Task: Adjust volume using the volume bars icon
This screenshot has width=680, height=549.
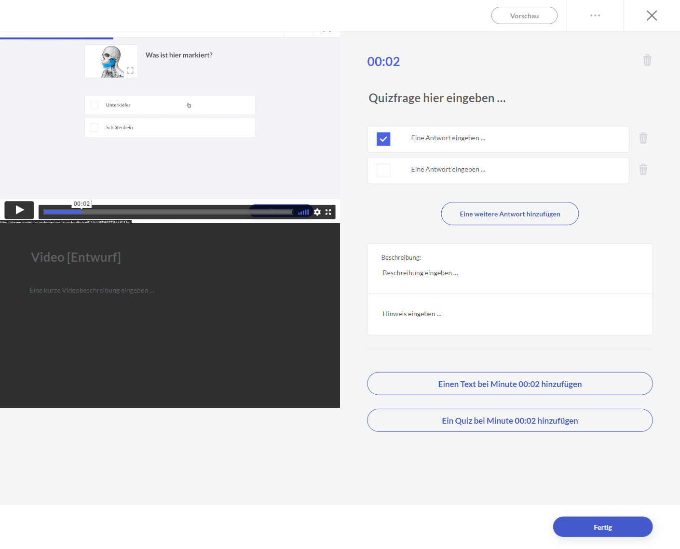Action: coord(303,212)
